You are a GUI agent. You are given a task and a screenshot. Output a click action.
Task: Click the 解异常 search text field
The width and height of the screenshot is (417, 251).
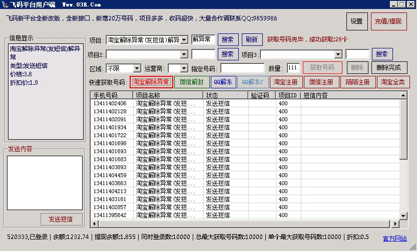click(x=203, y=39)
